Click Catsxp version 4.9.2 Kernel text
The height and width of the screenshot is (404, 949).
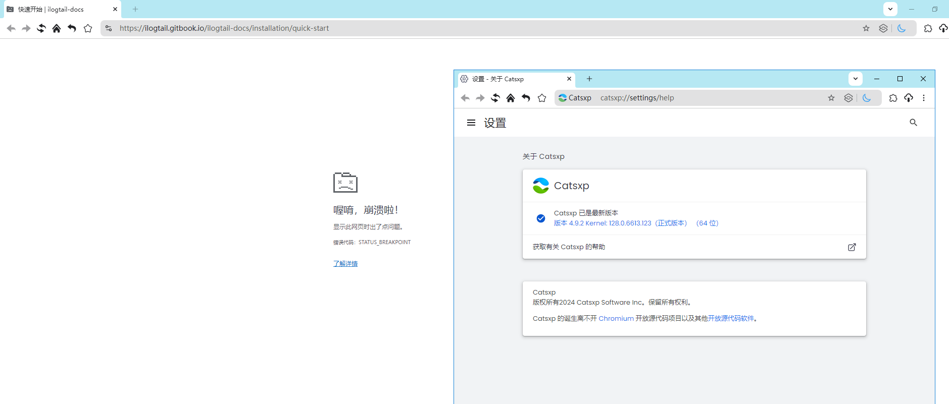click(x=636, y=223)
